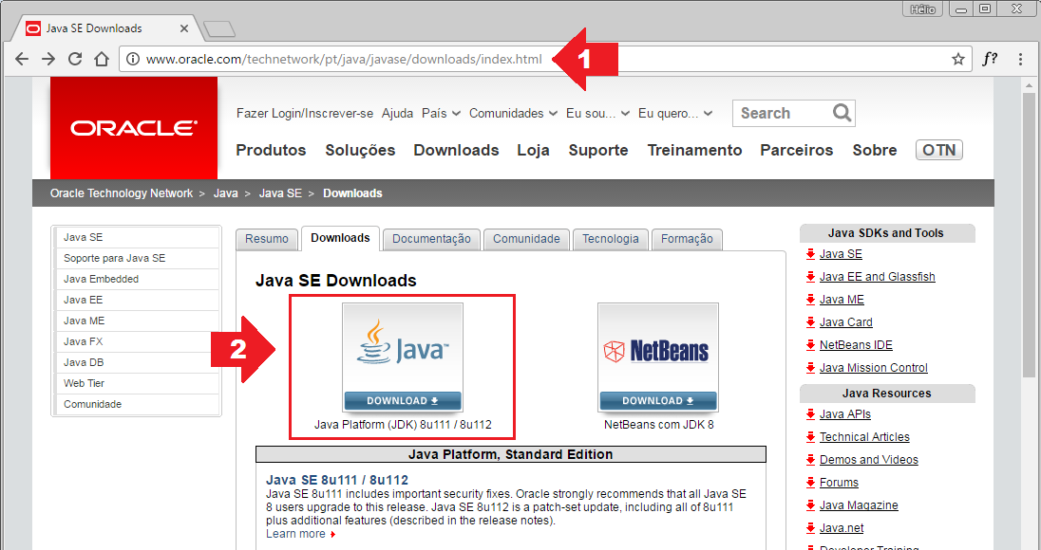Open the Treinamento menu

(694, 151)
